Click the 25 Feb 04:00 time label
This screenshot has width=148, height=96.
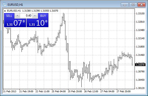[x=59, y=91]
